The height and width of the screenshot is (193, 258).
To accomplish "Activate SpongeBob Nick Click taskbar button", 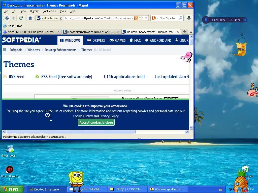I will pyautogui.click(x=87, y=189).
